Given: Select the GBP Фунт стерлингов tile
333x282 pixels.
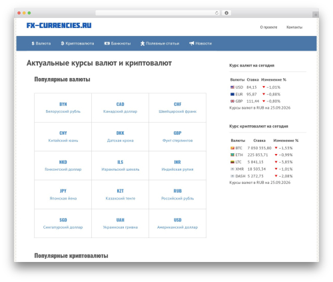Looking at the screenshot, I should tap(178, 137).
